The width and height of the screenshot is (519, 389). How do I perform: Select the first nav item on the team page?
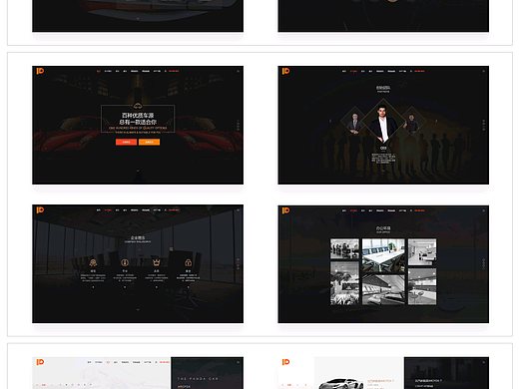pos(344,71)
